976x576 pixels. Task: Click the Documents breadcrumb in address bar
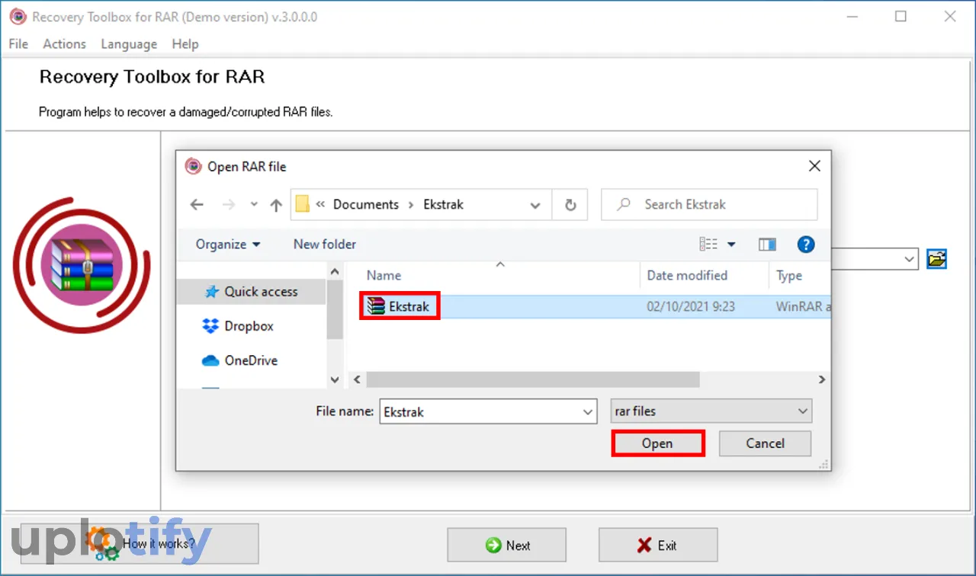366,204
